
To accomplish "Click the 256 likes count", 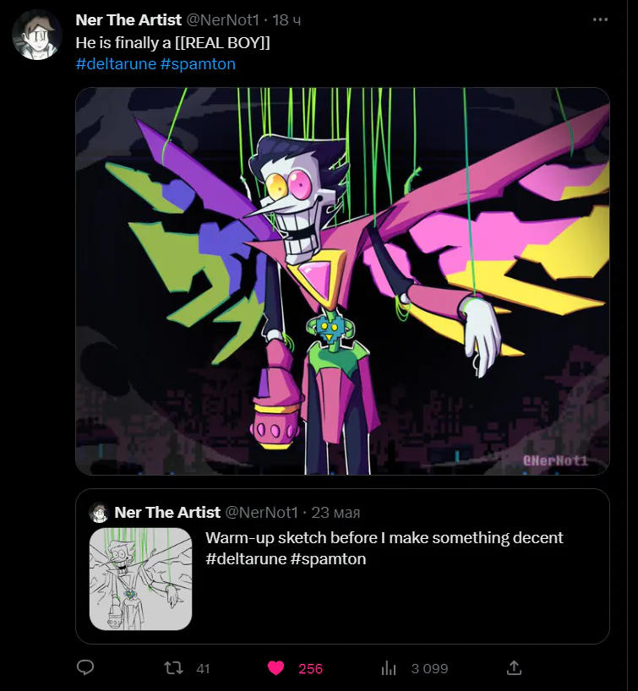I will pos(310,668).
